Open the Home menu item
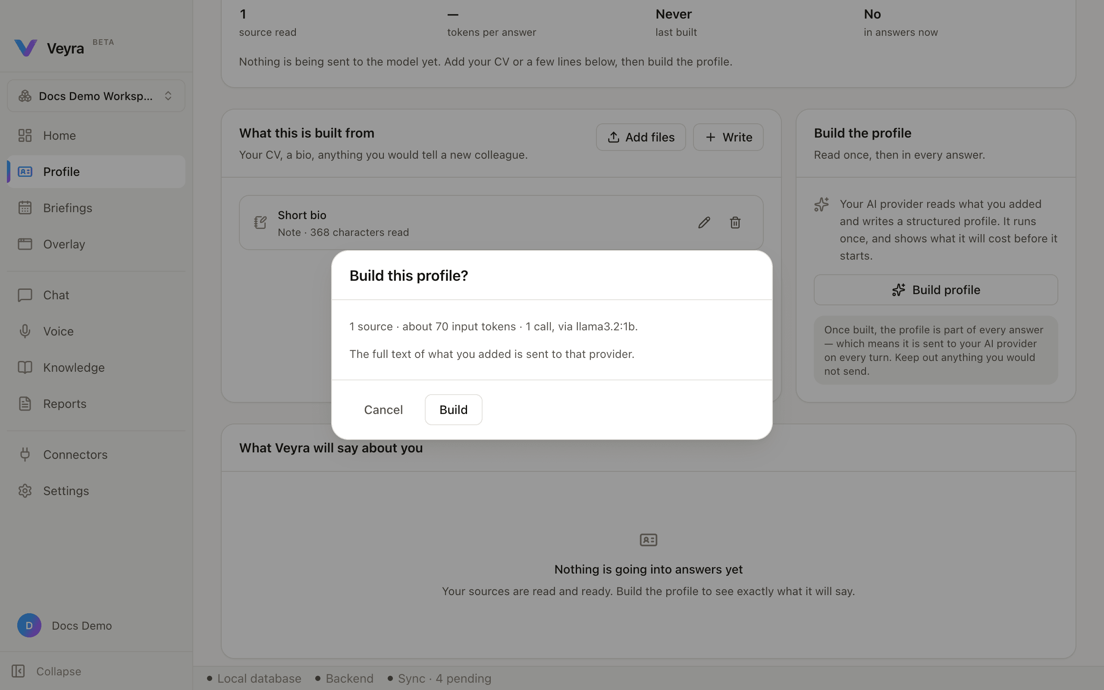 point(96,135)
